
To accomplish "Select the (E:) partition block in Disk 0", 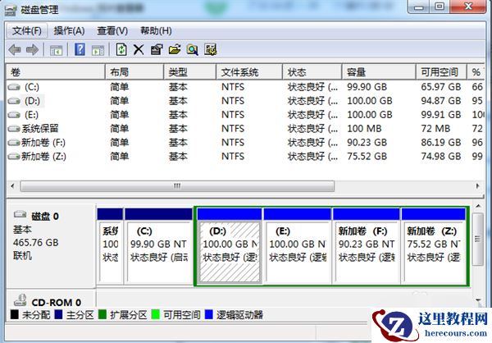I will [298, 246].
